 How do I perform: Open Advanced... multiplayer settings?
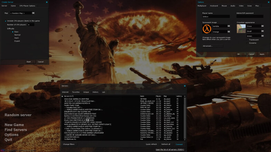click(x=213, y=46)
